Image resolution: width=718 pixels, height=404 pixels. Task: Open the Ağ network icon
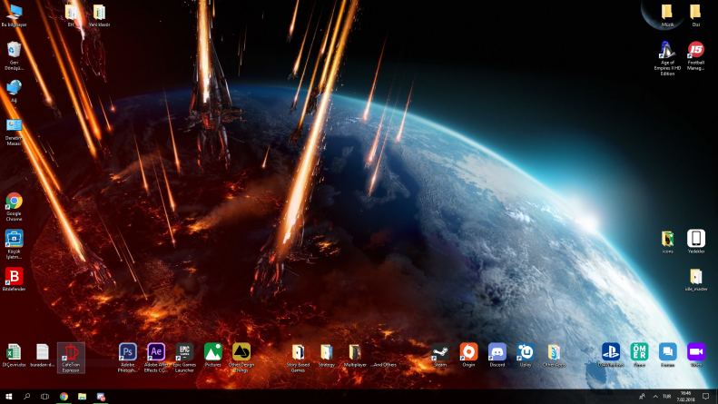click(x=14, y=91)
